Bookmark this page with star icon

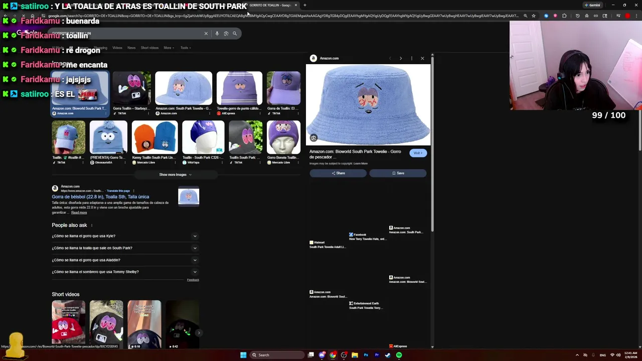[x=533, y=16]
